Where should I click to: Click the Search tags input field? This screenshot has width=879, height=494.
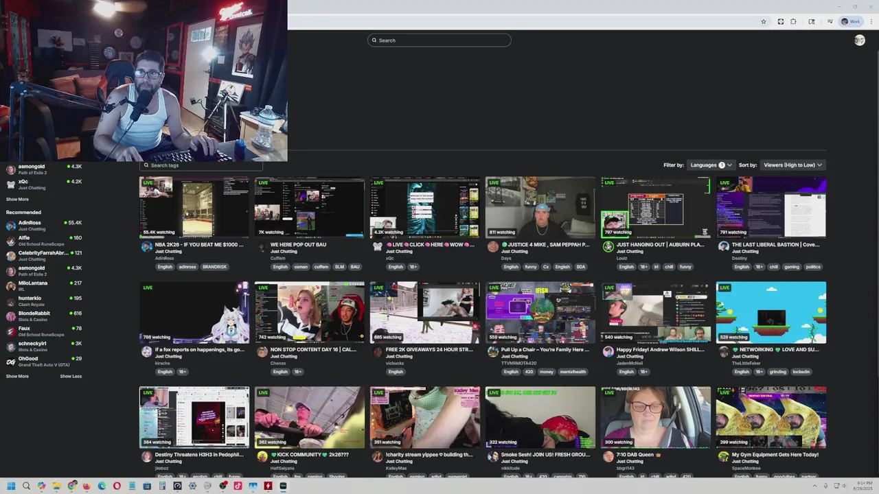(x=201, y=165)
